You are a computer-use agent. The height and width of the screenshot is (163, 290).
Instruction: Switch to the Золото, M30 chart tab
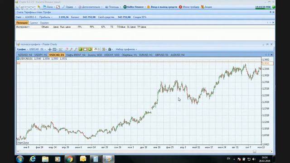click(x=95, y=55)
